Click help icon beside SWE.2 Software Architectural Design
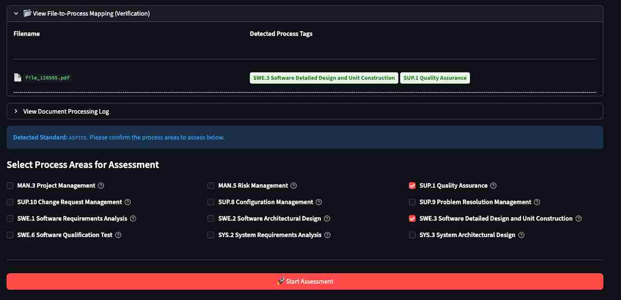This screenshot has width=621, height=300. coord(327,219)
